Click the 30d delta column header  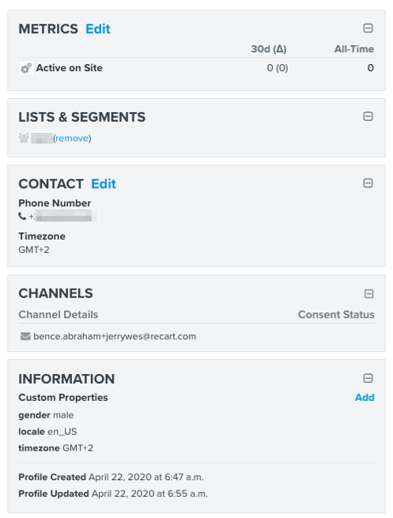click(269, 49)
